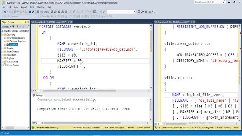
Task: Click the navigate Back arrow icon in toolbar
Action: point(5,12)
